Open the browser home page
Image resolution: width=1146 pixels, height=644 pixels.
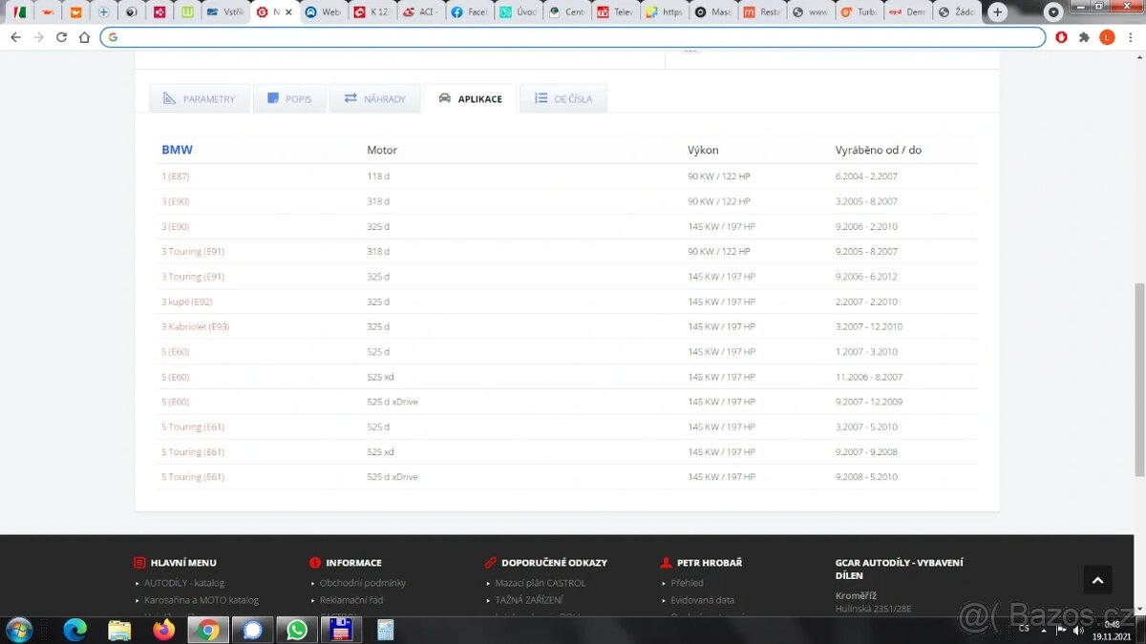tap(84, 37)
